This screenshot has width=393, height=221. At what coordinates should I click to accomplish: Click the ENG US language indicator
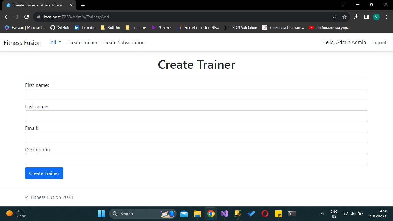point(334,213)
